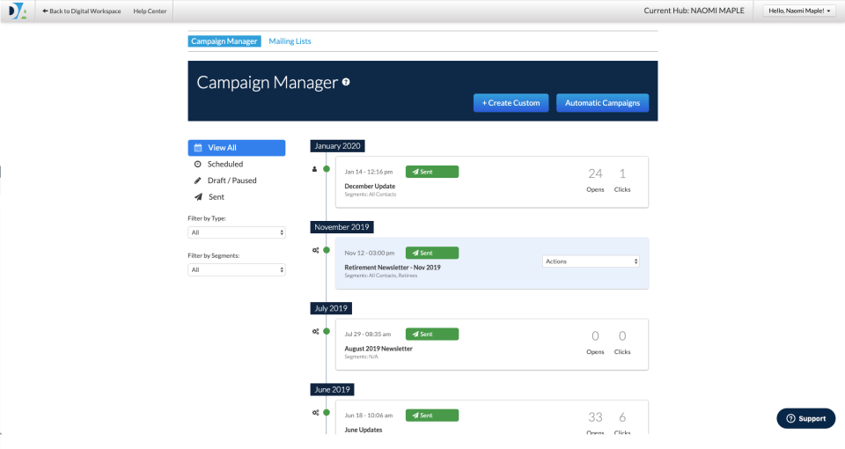
Task: Click the November 2019 month label
Action: (x=342, y=227)
